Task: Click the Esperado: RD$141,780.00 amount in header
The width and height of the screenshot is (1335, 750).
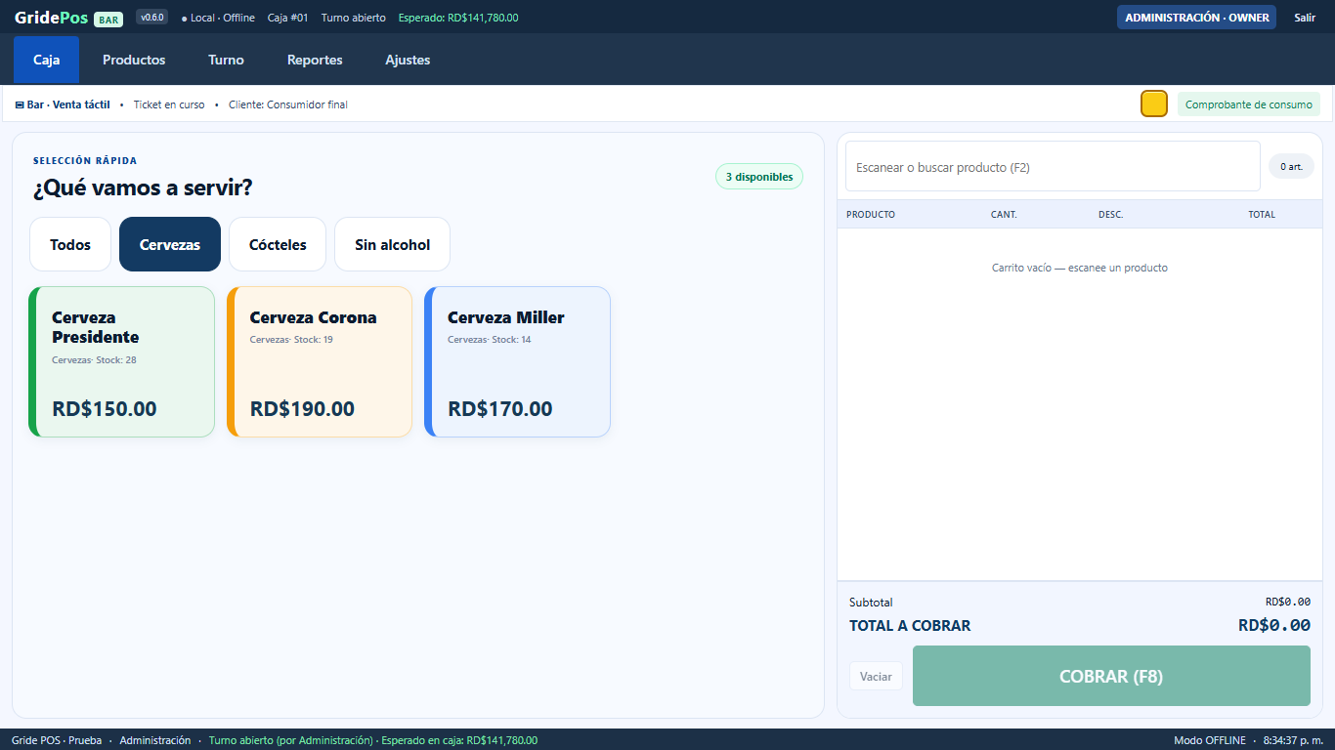Action: tap(458, 18)
